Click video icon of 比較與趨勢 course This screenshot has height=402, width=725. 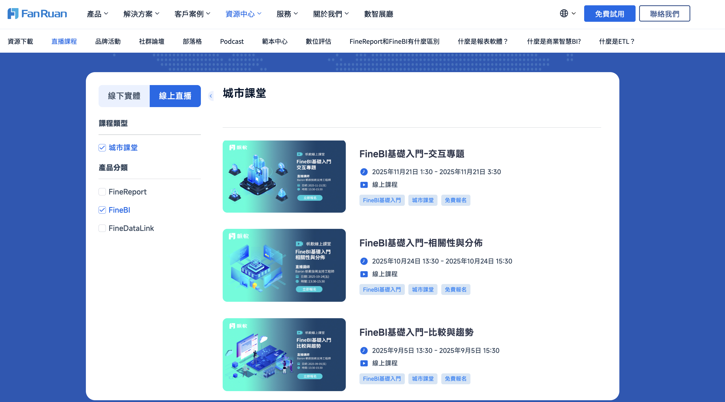click(364, 363)
